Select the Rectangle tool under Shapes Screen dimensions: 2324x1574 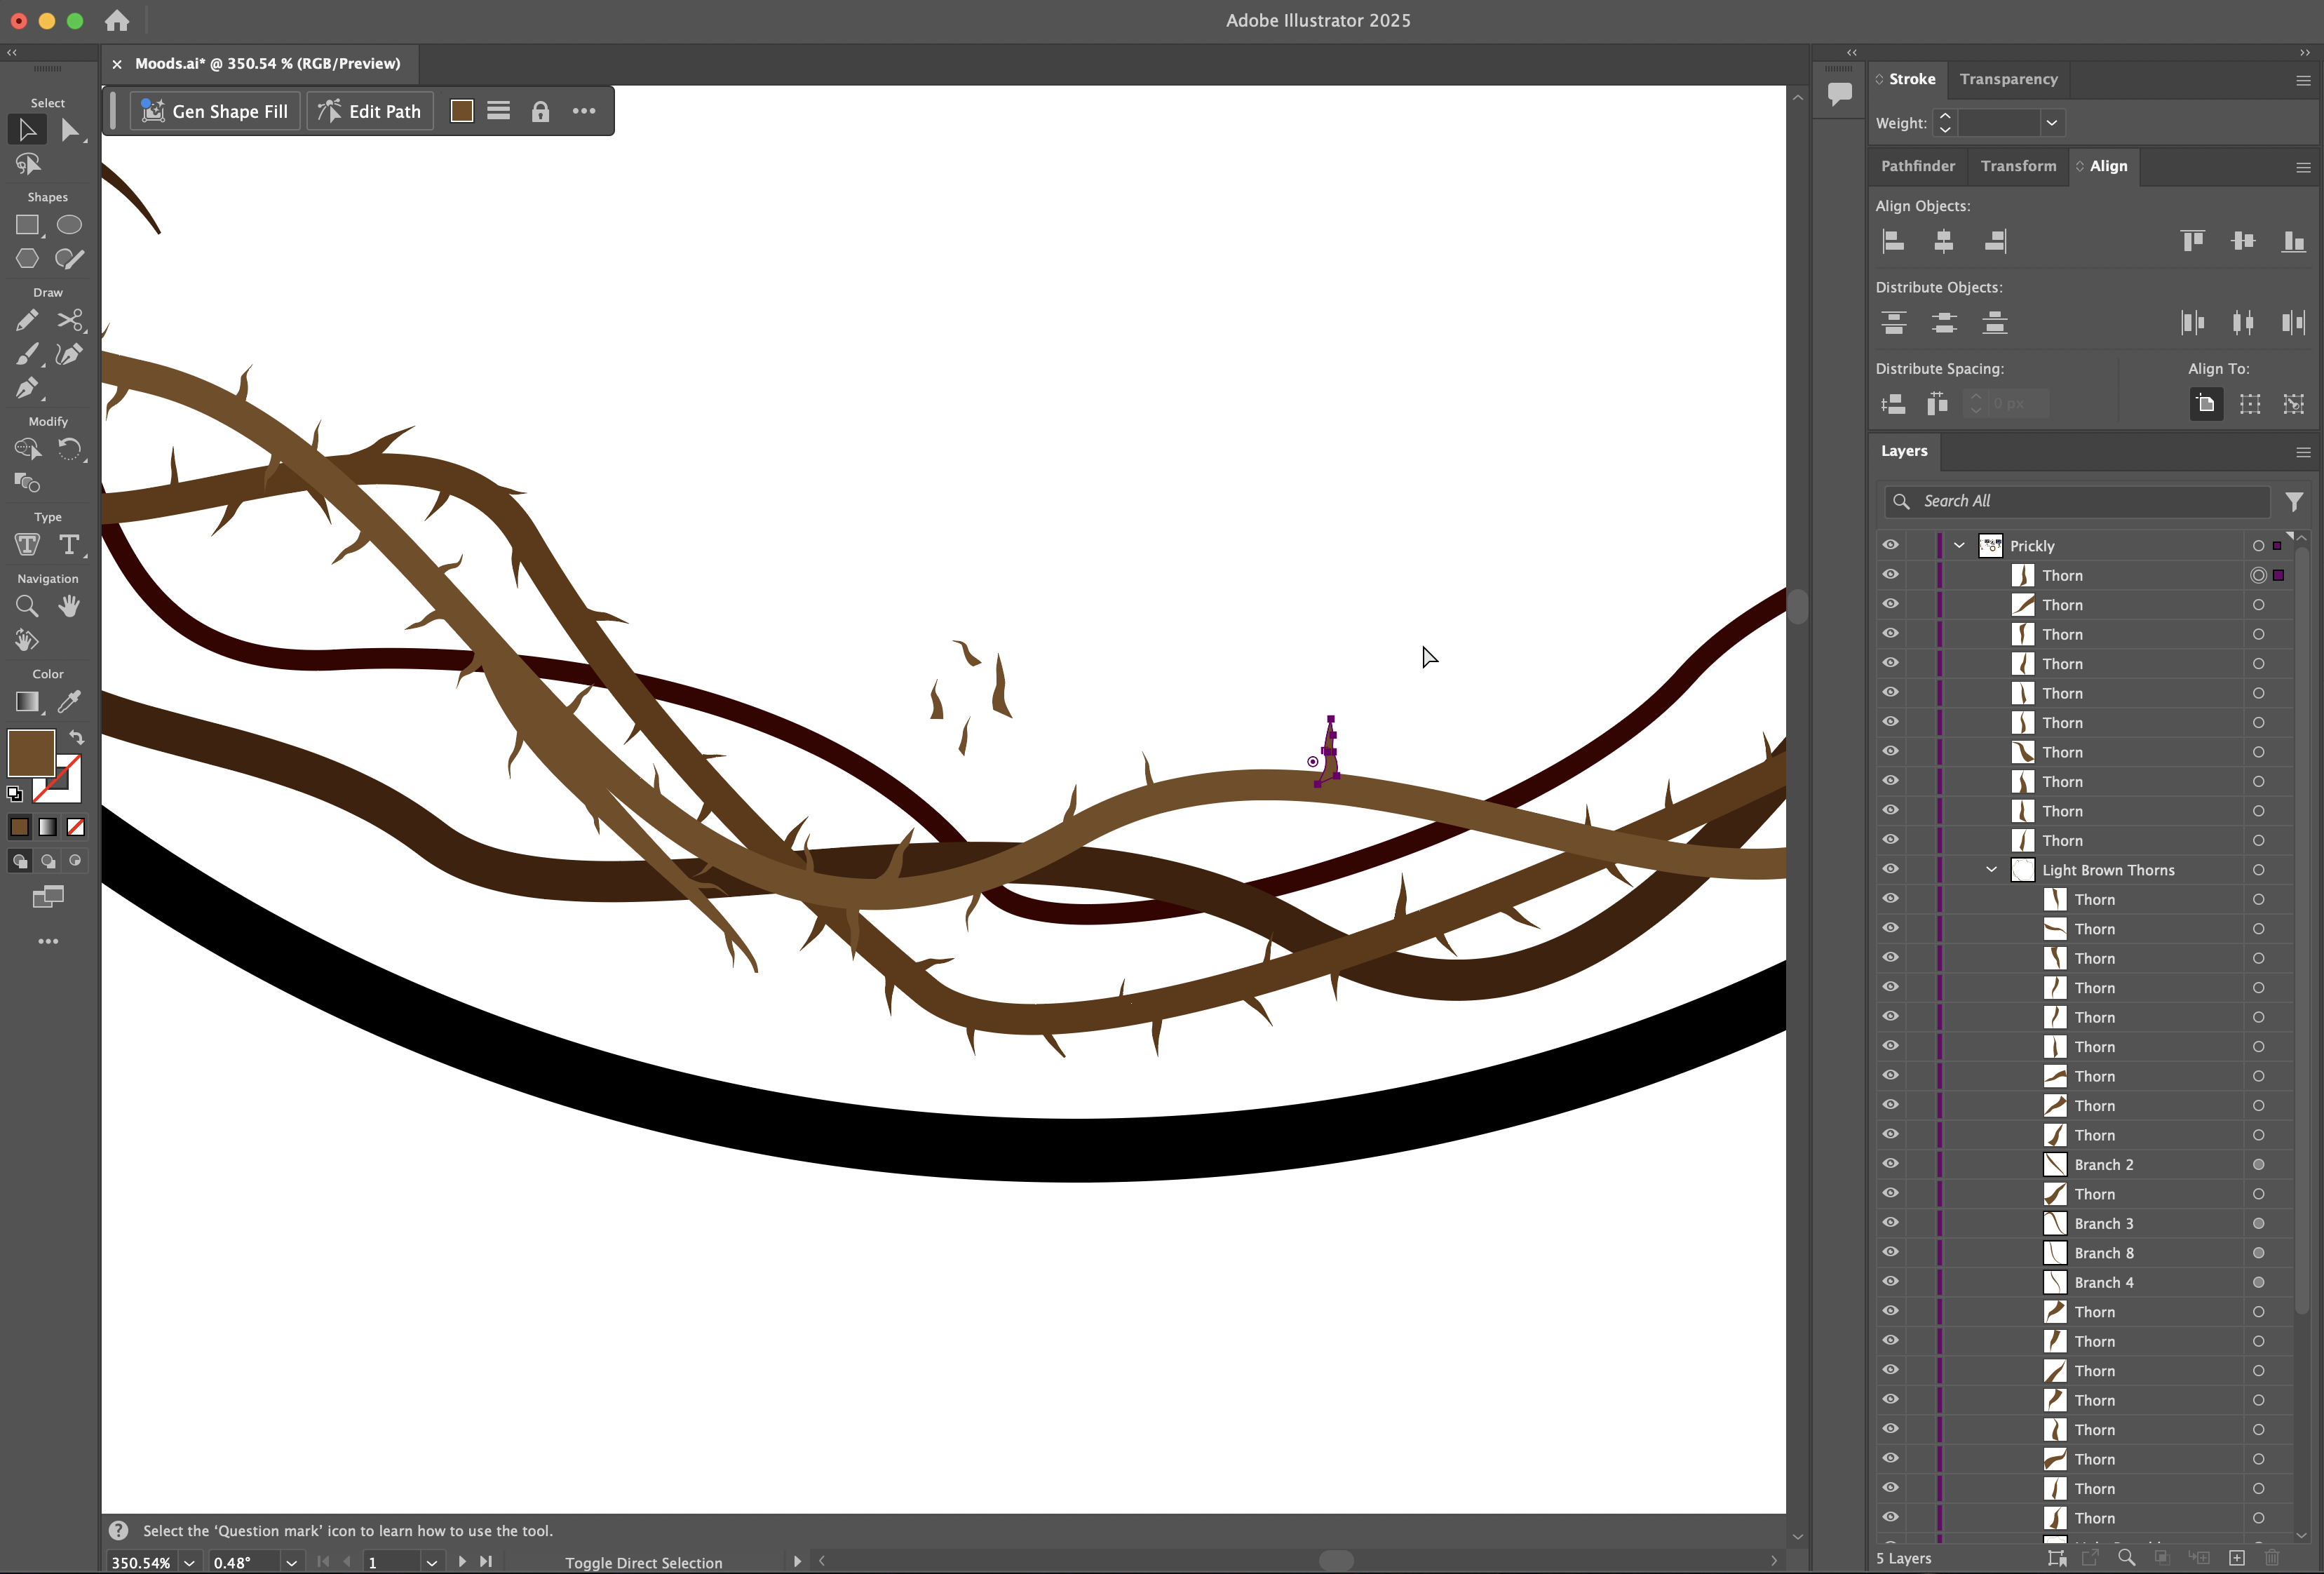point(27,226)
